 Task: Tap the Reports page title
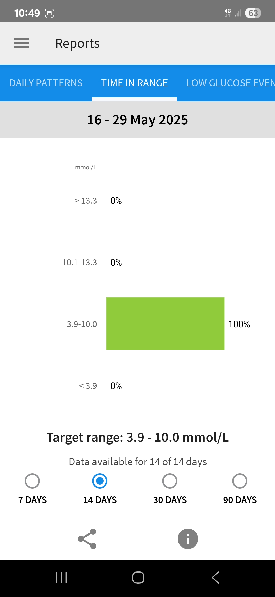click(x=77, y=43)
